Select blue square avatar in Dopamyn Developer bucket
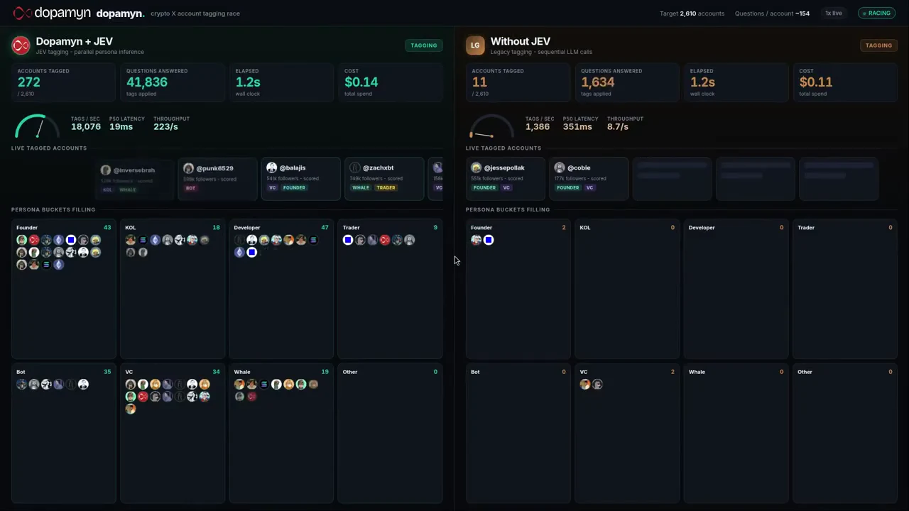This screenshot has height=511, width=909. coord(251,252)
